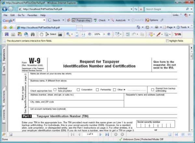Expand the Check spelling dropdown arrow
This screenshot has width=195, height=143.
(109, 20)
